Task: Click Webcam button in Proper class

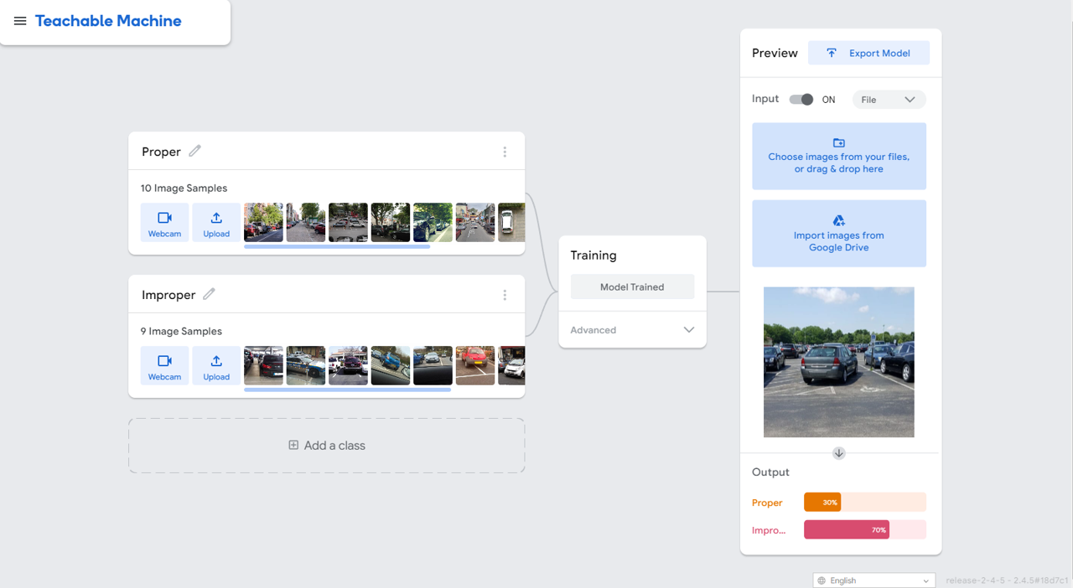Action: click(x=164, y=223)
